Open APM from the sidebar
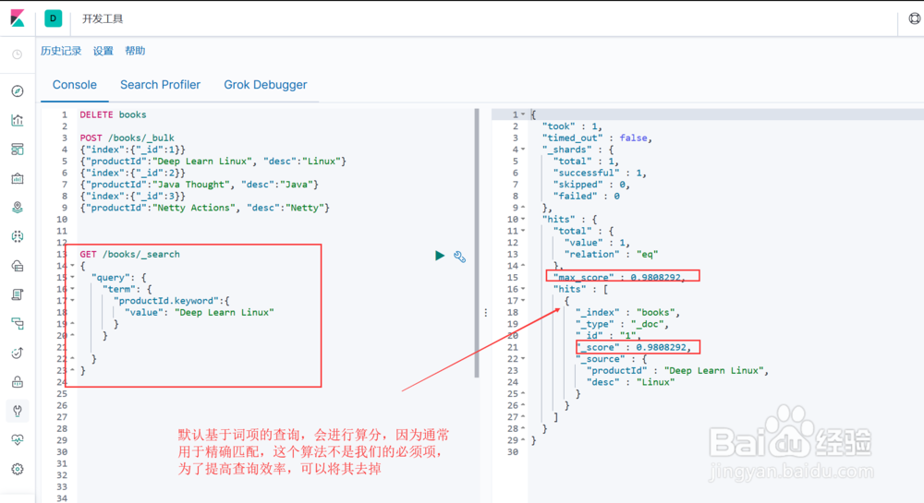Screen dimensions: 924x503 17,324
